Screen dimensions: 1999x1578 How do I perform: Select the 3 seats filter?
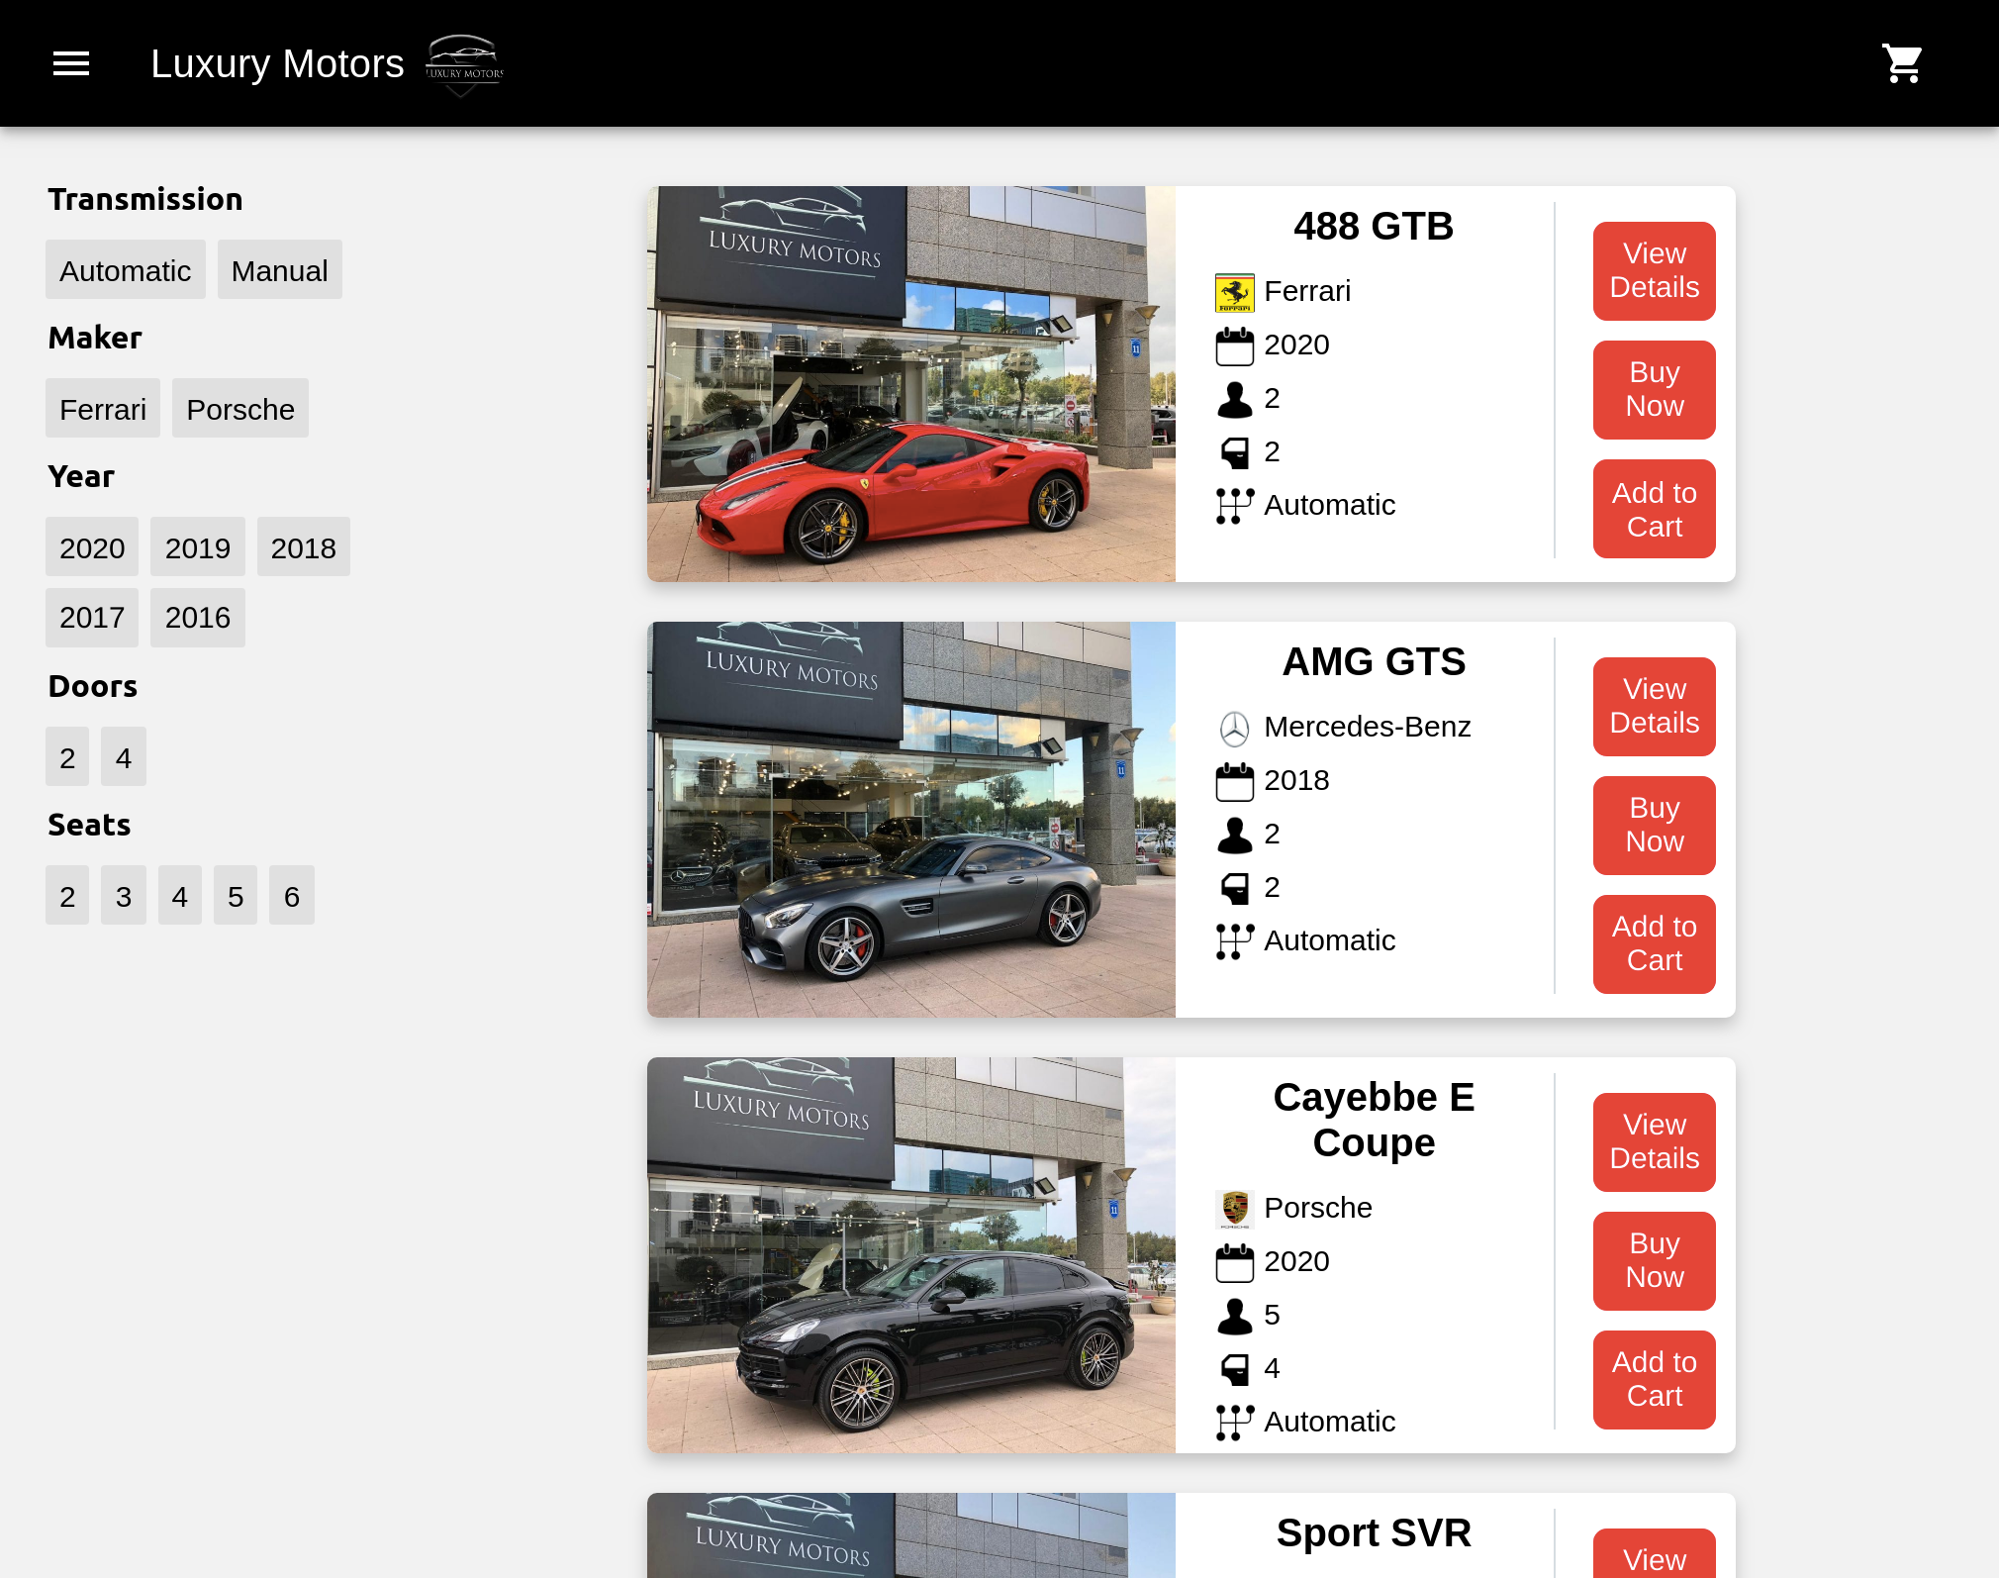point(124,895)
